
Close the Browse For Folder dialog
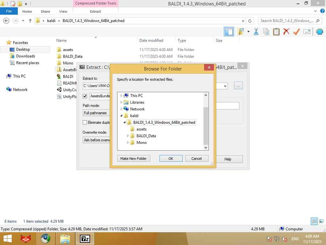click(209, 67)
